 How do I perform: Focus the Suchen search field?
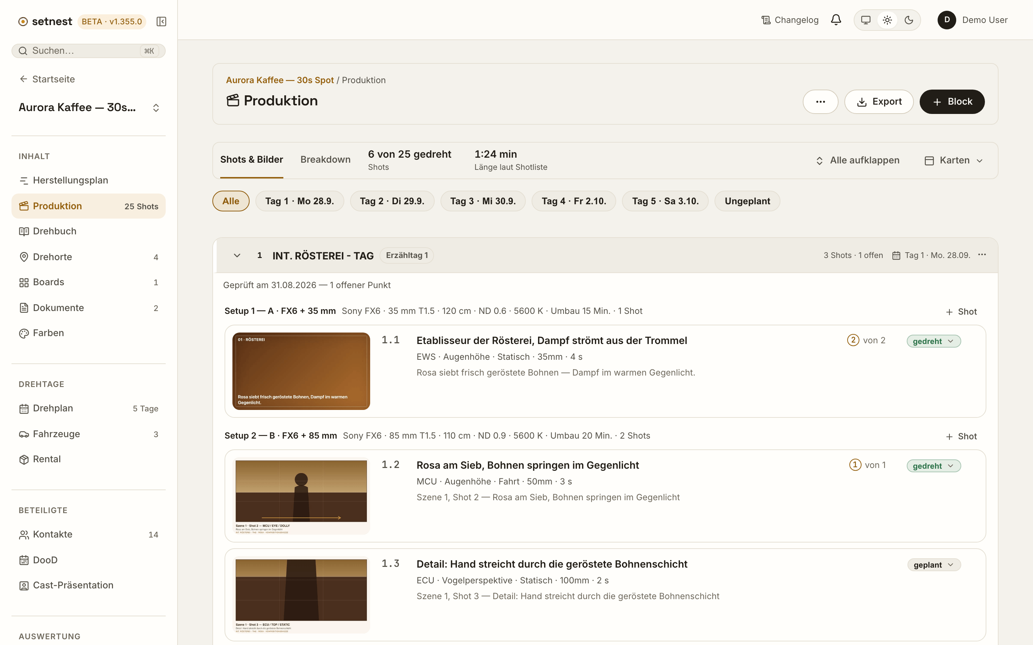88,51
